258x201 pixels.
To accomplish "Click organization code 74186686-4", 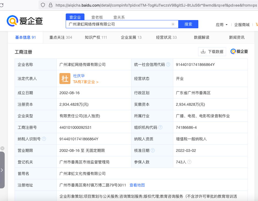I will click(x=186, y=127).
